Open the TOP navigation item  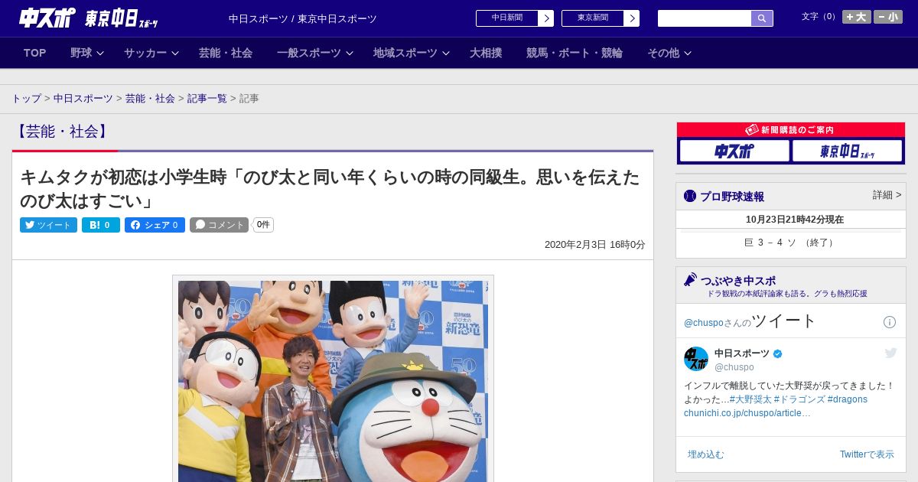pyautogui.click(x=35, y=53)
